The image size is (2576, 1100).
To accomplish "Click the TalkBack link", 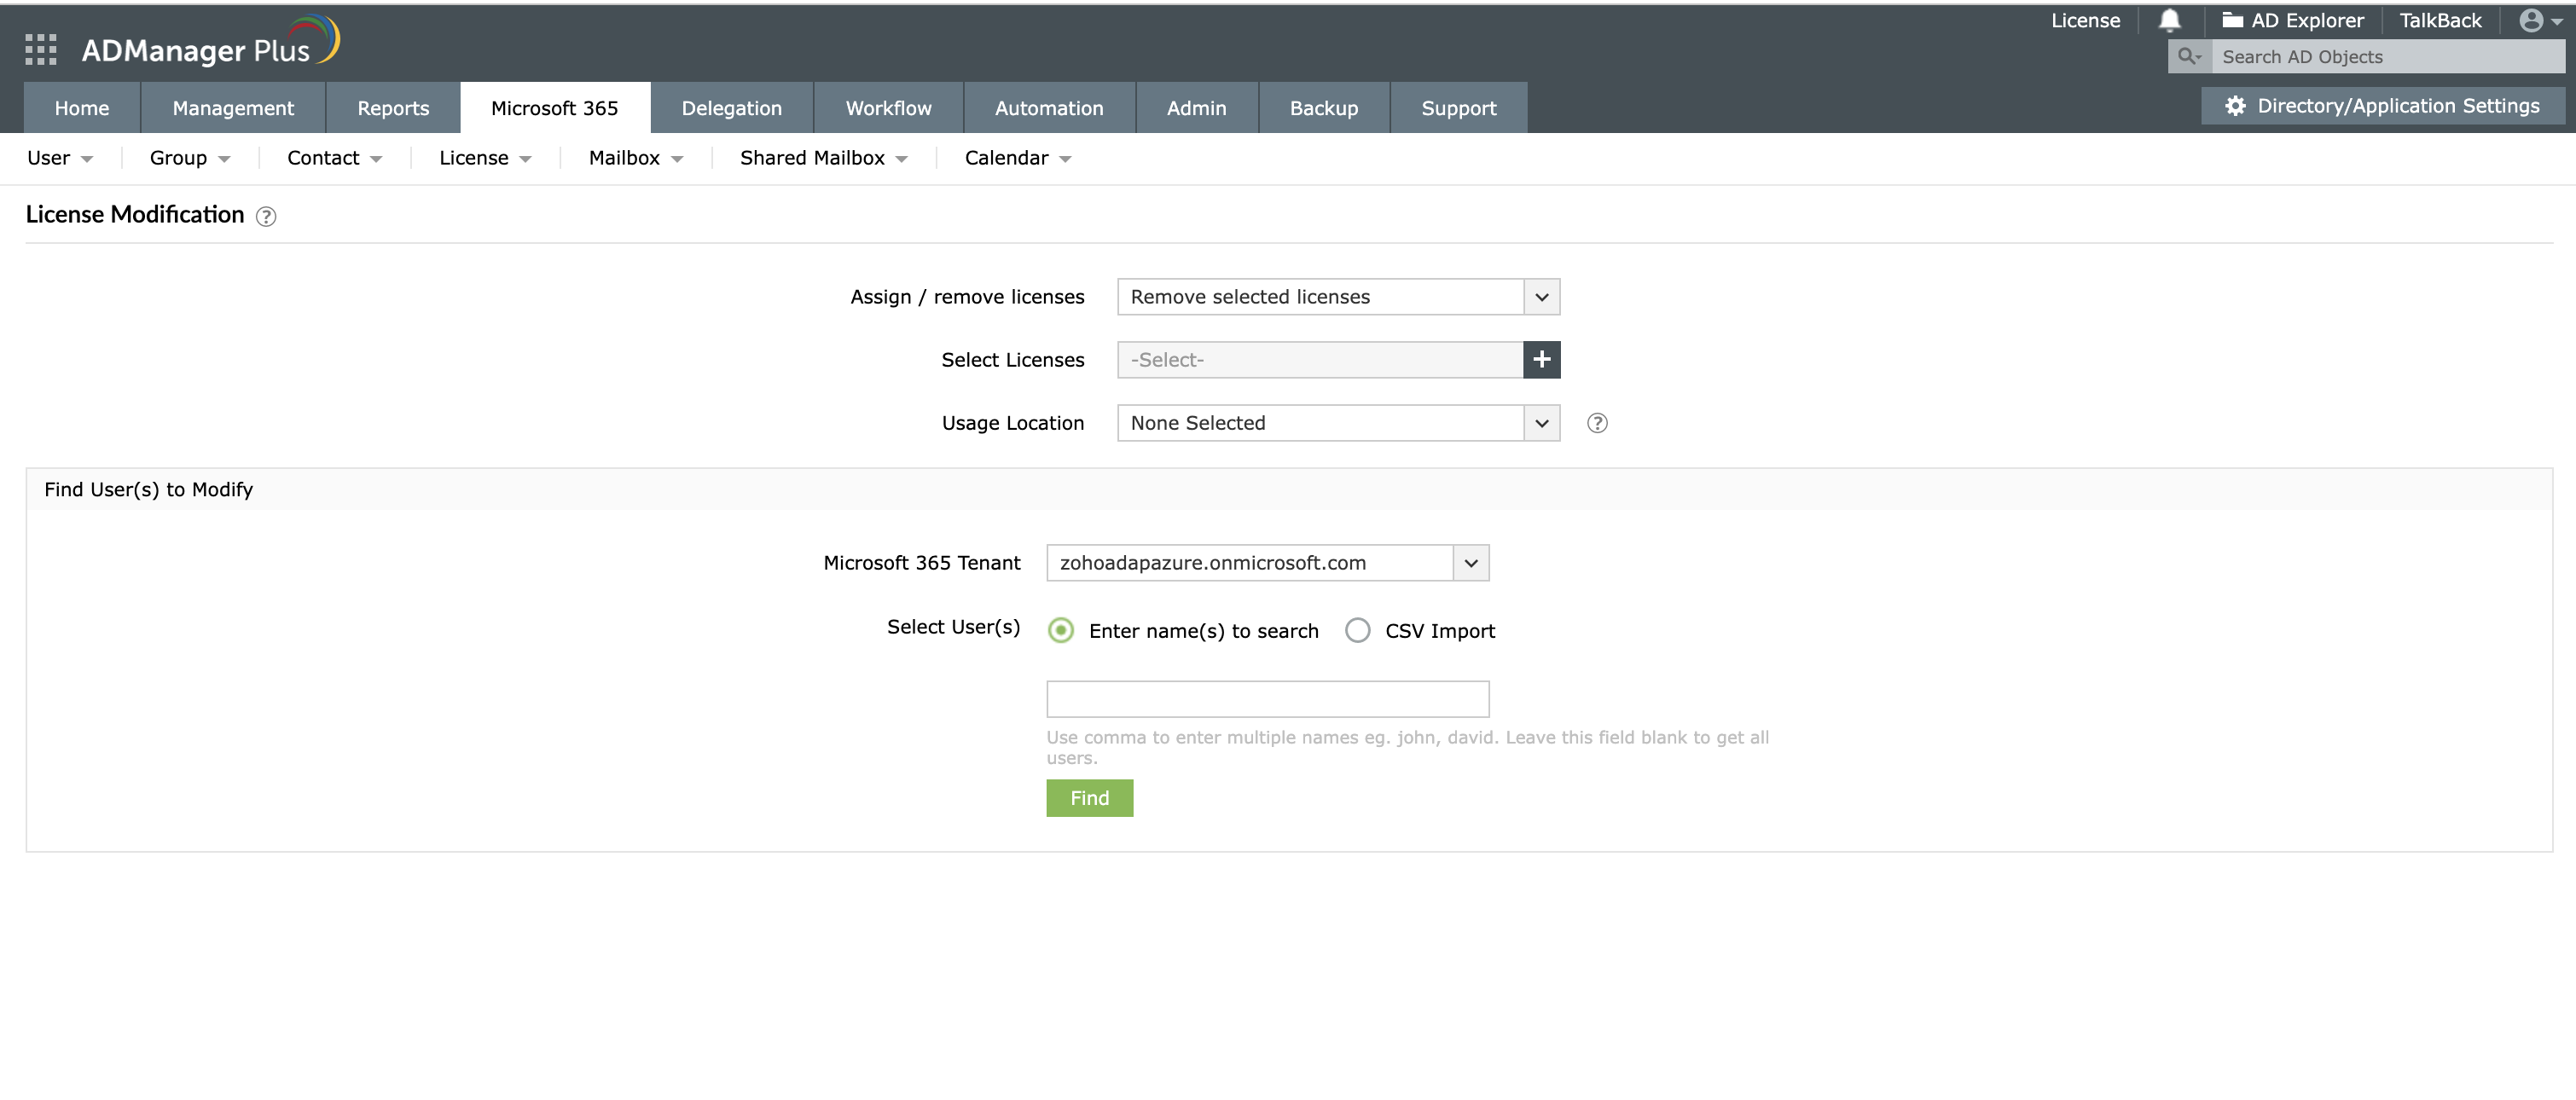I will coord(2439,21).
